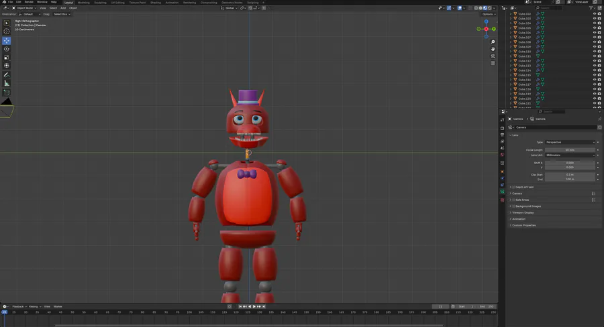The image size is (604, 327).
Task: Open the Global transform orientation dropdown
Action: (229, 7)
